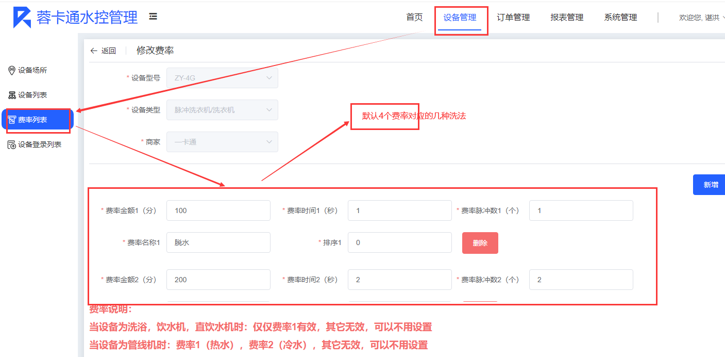Open the 首页 menu tab

click(x=414, y=18)
